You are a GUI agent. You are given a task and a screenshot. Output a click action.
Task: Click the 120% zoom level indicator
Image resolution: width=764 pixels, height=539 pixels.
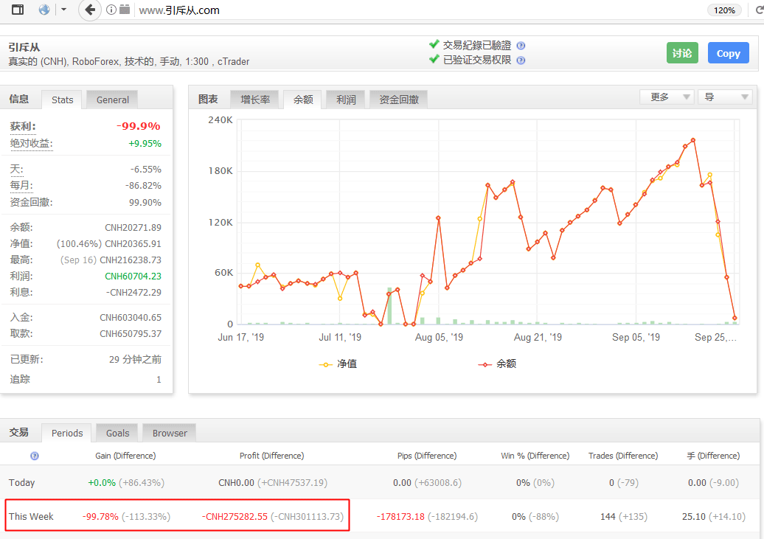click(724, 10)
